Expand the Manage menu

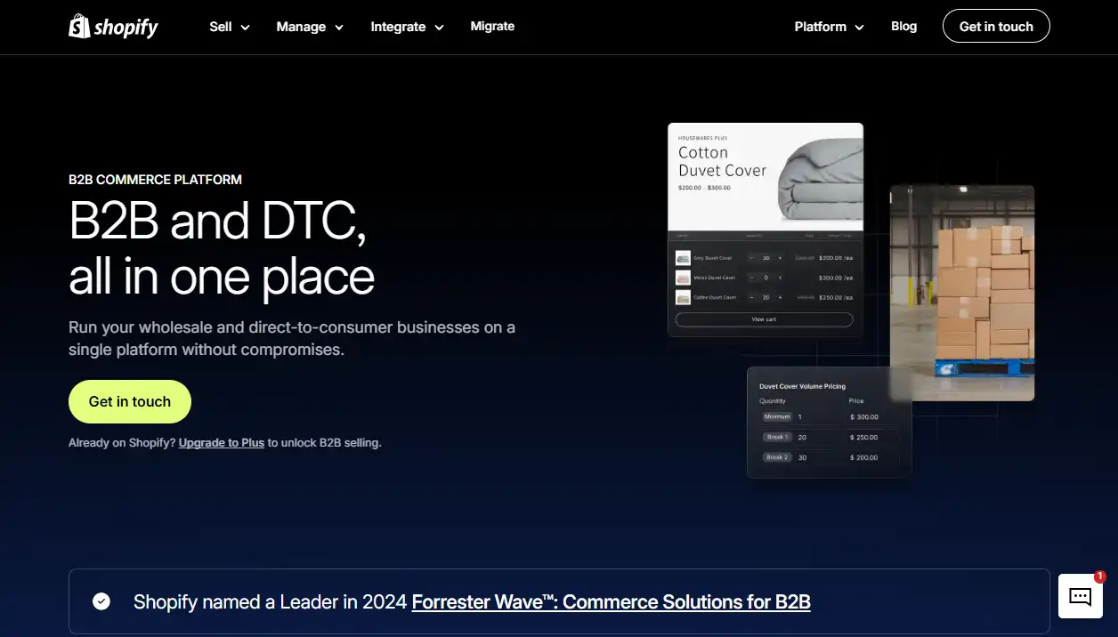coord(310,27)
